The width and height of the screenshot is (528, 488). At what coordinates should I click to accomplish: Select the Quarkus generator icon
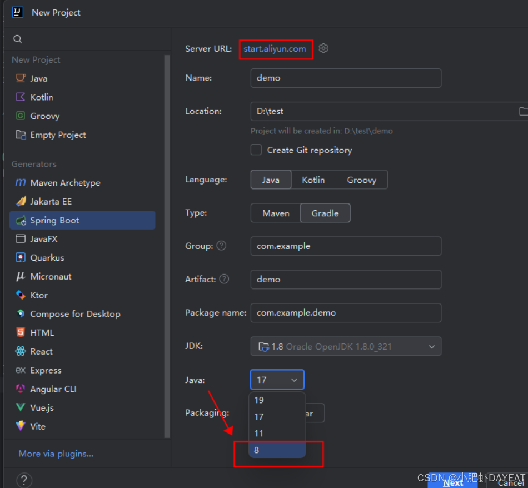coord(21,258)
